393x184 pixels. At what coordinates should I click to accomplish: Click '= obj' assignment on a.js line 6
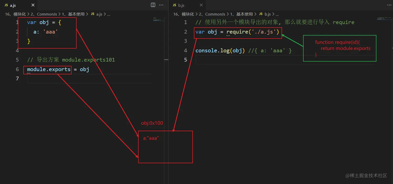coord(81,69)
